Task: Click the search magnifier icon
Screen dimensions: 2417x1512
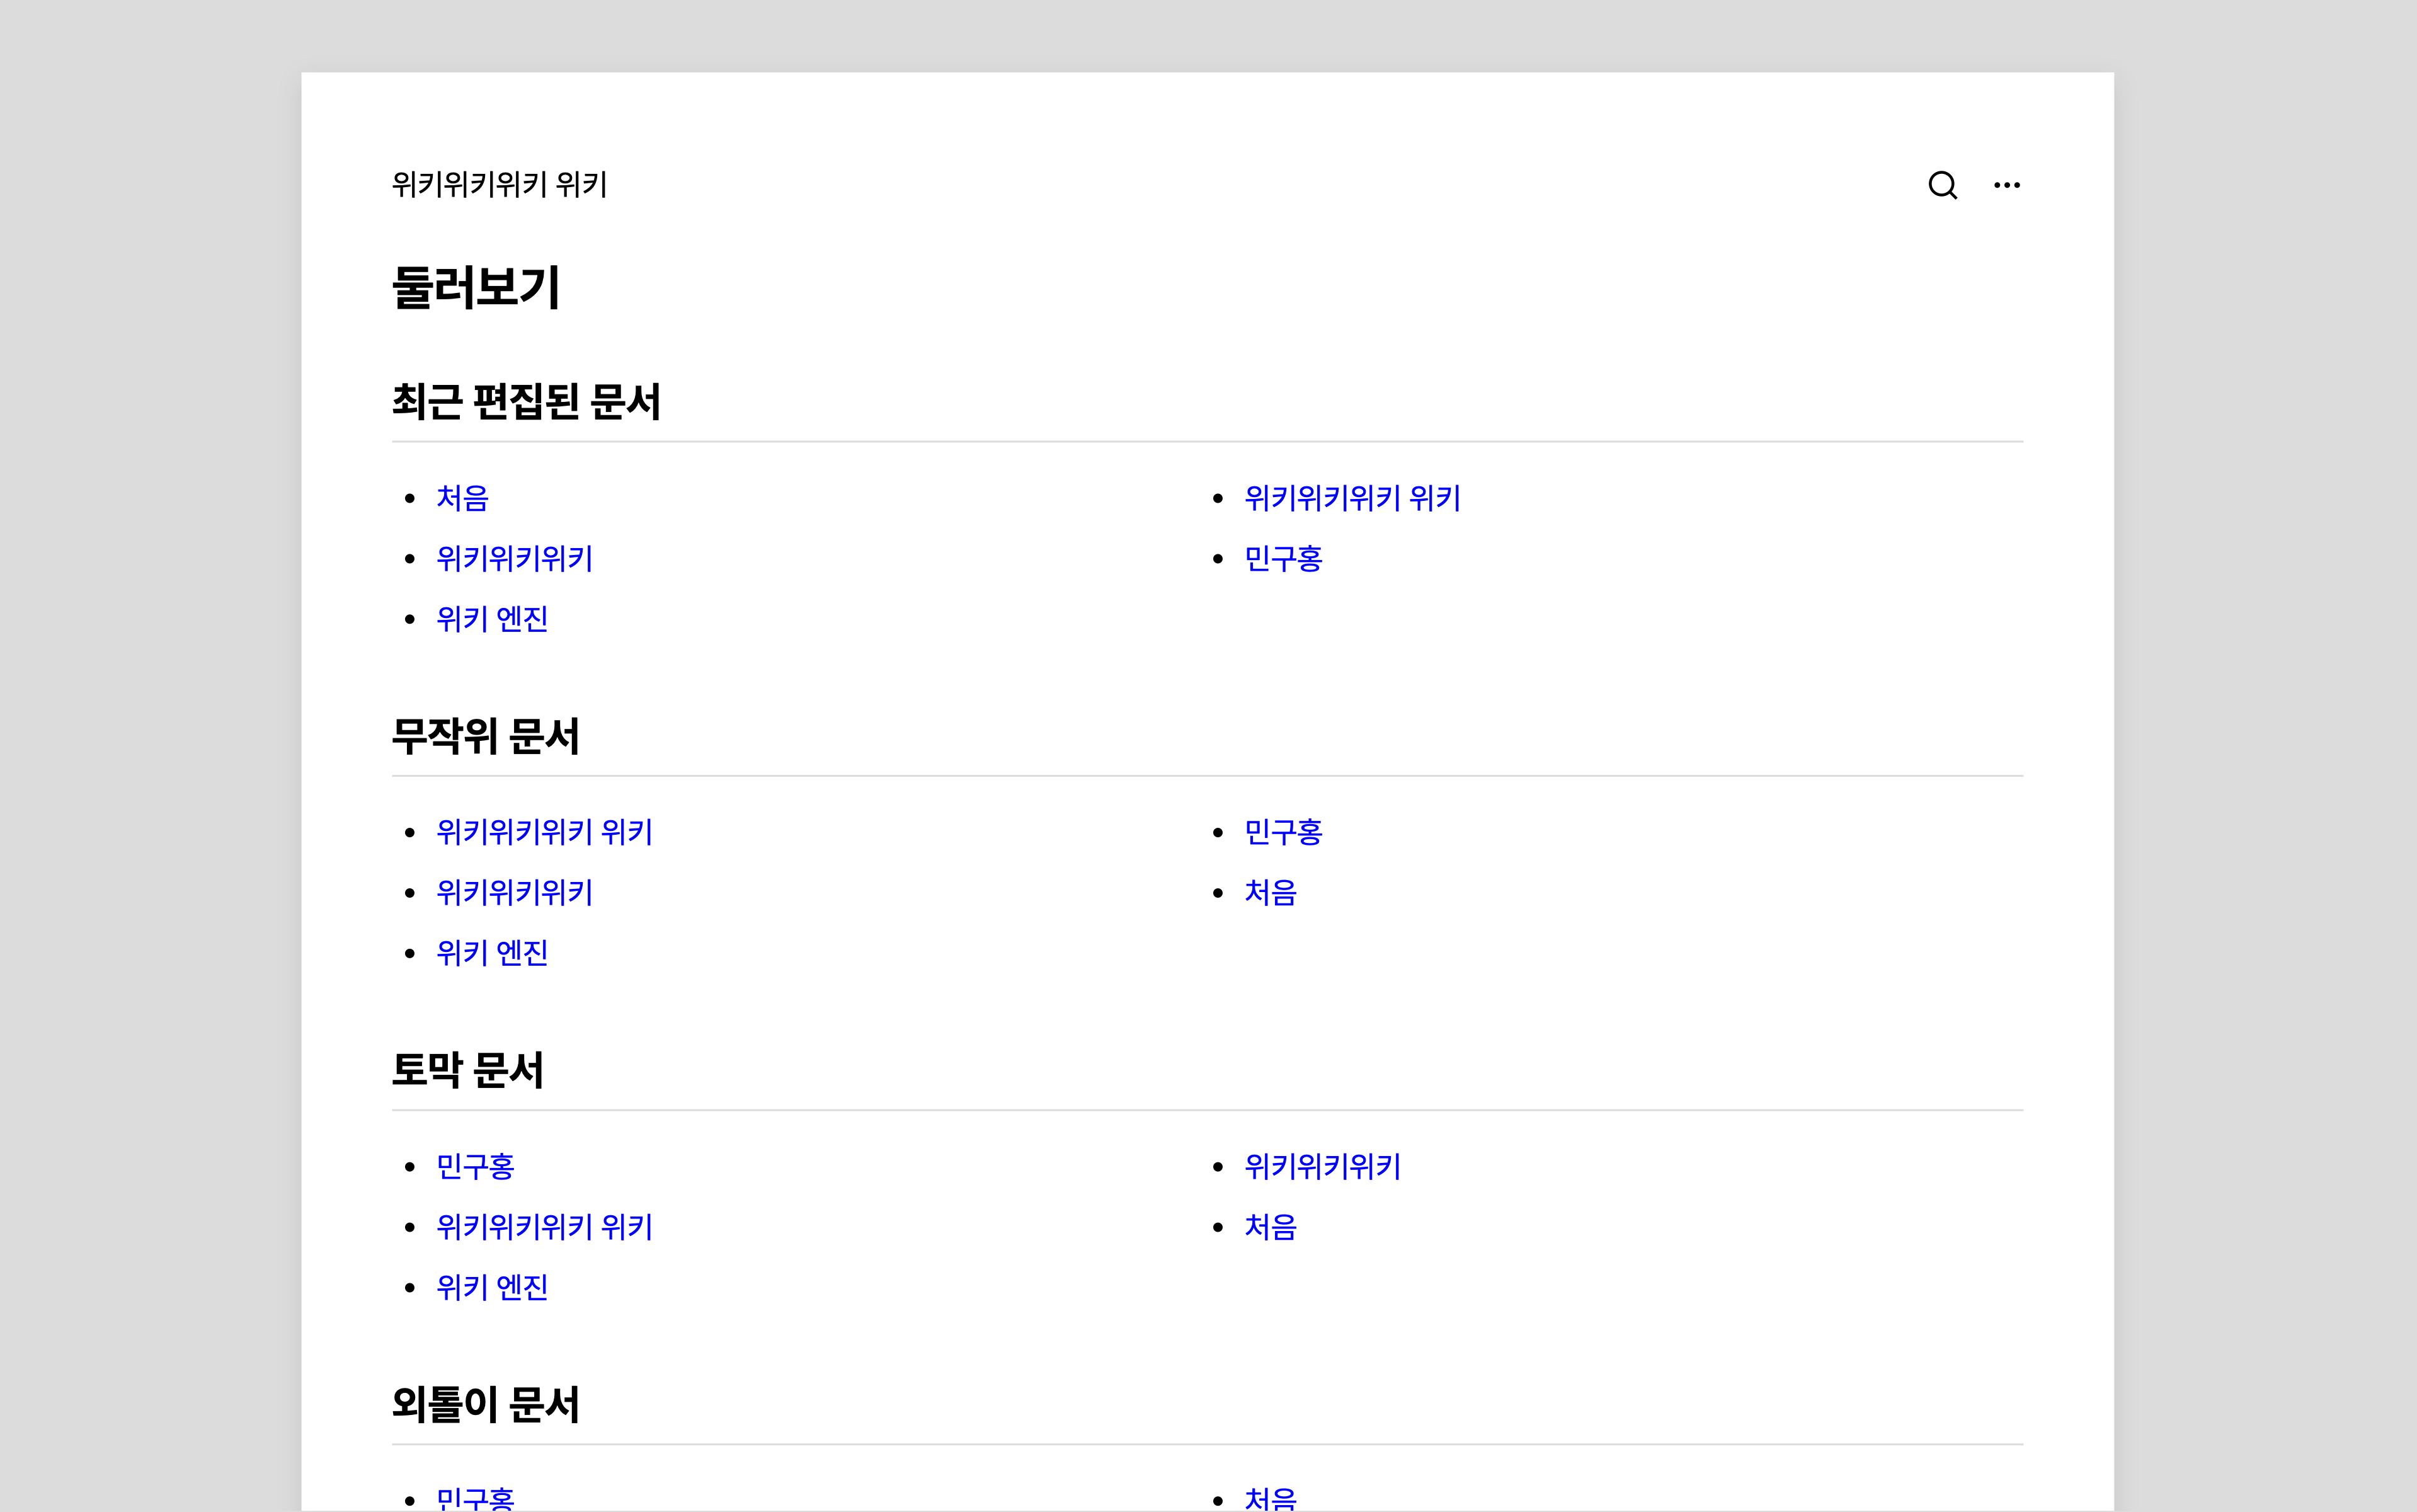Action: point(1942,185)
